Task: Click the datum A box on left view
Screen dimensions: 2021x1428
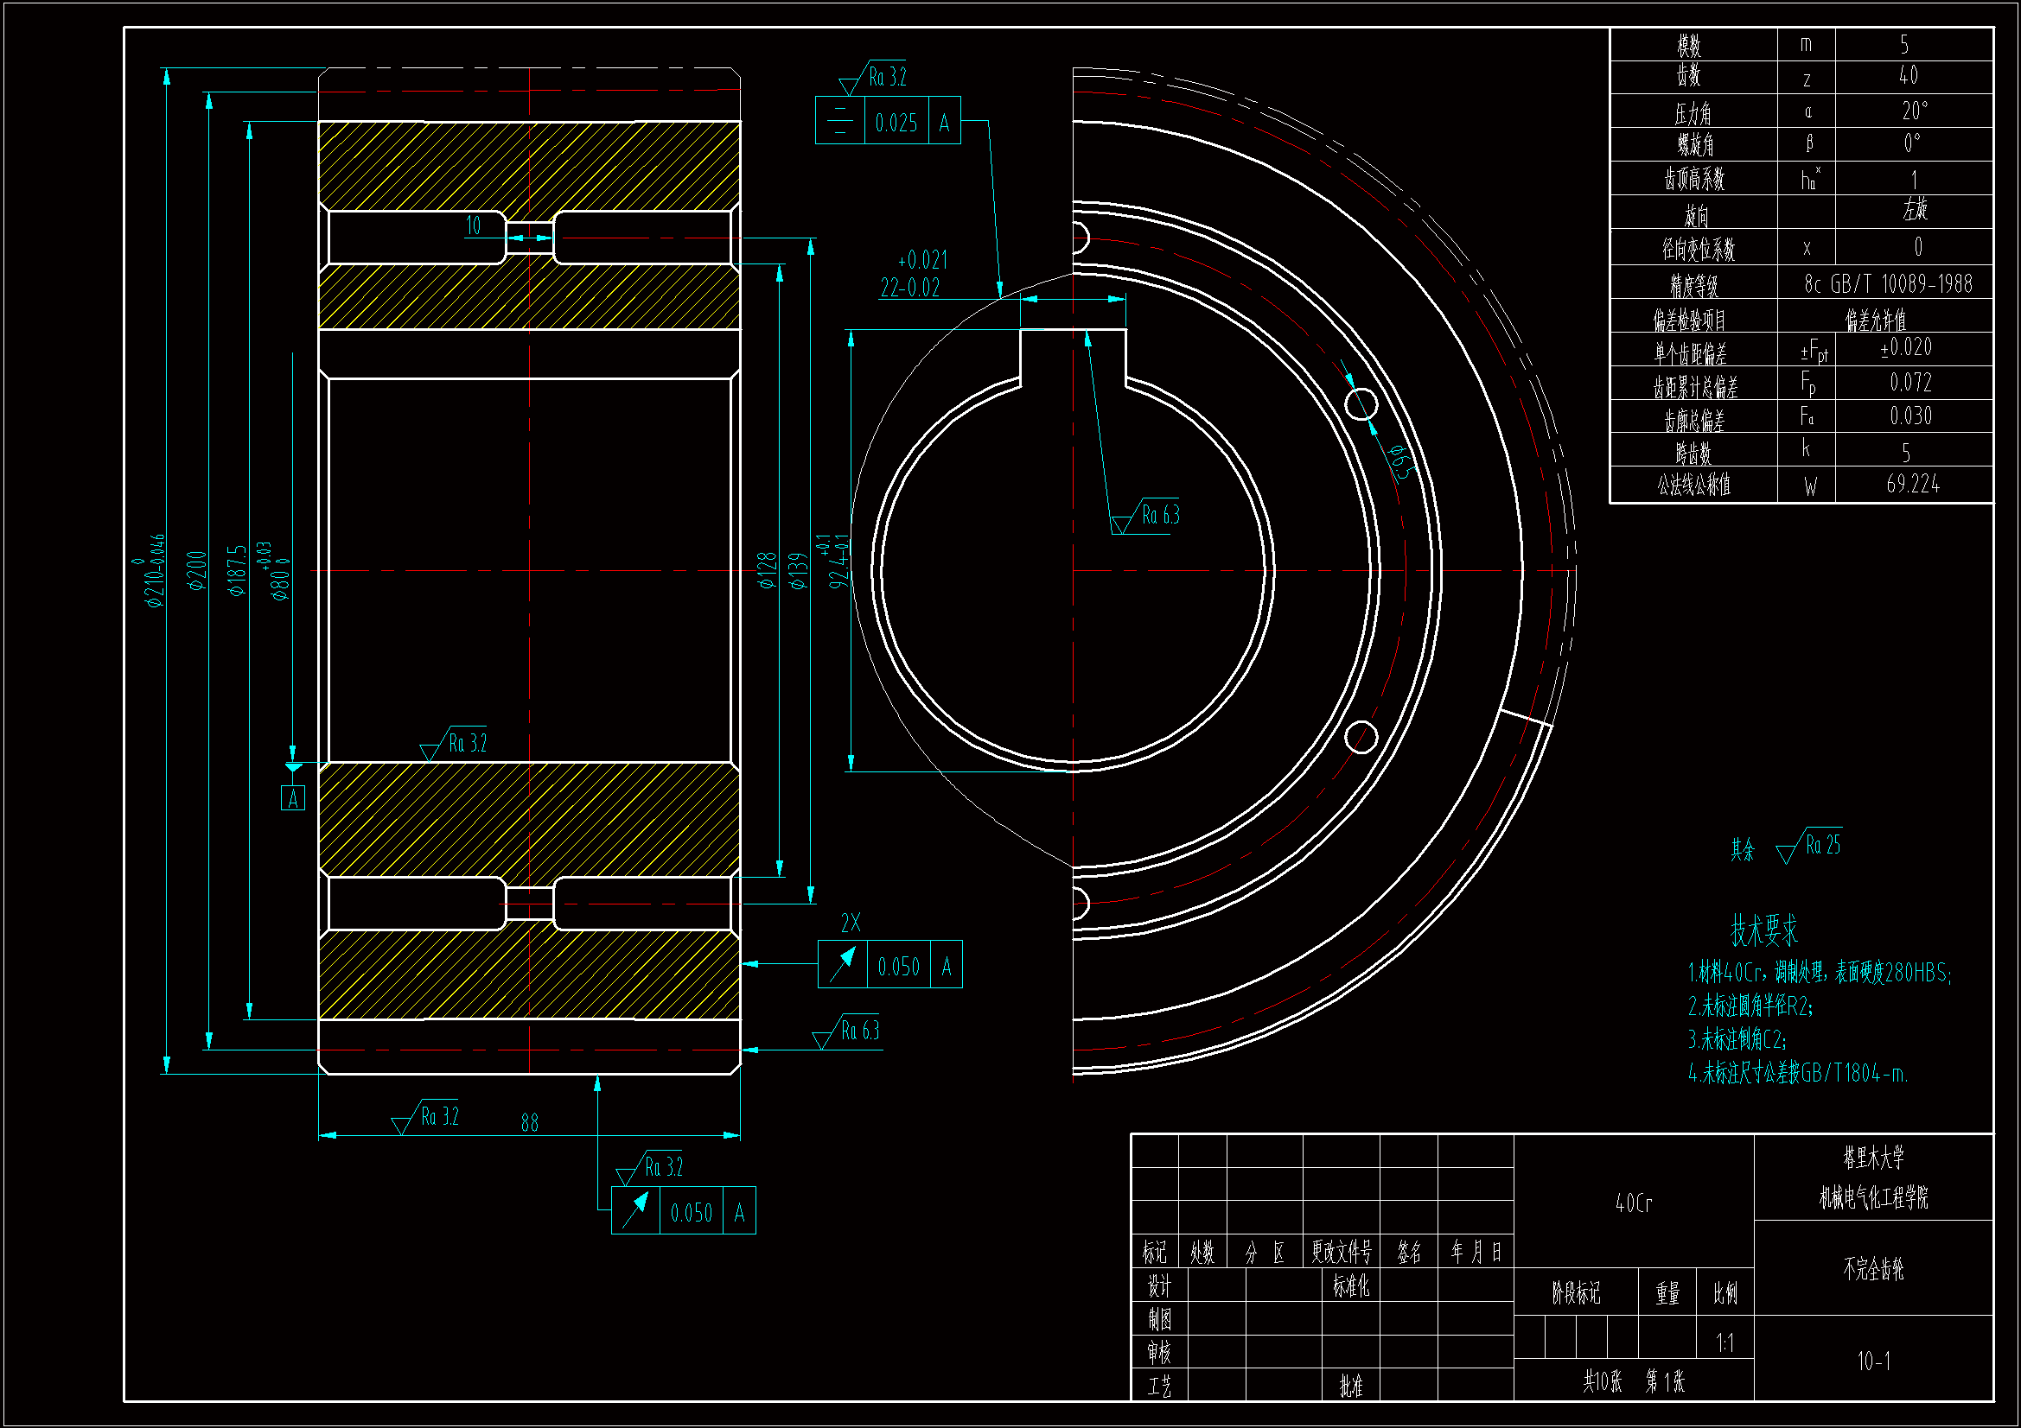Action: coord(292,798)
